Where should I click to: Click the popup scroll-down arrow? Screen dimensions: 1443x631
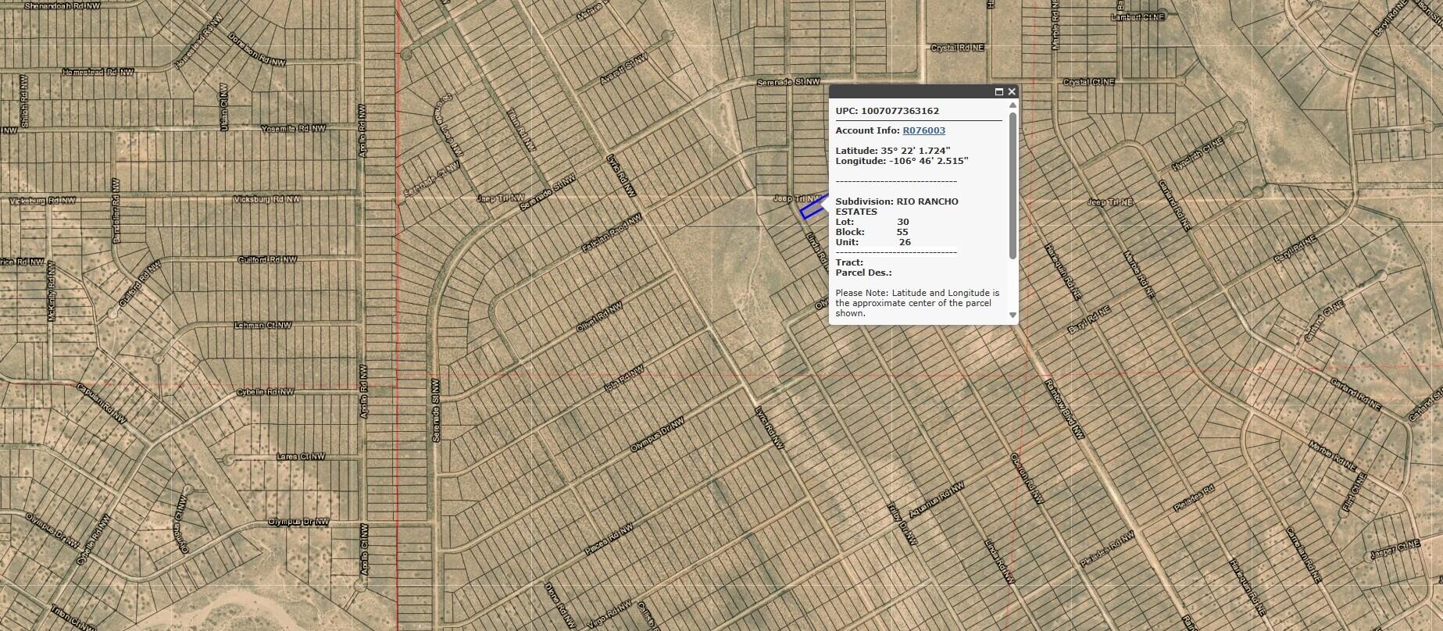pos(1013,315)
